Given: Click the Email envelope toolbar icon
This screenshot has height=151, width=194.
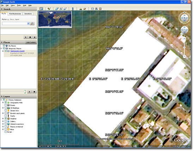Looking at the screenshot, I should click(92, 9).
